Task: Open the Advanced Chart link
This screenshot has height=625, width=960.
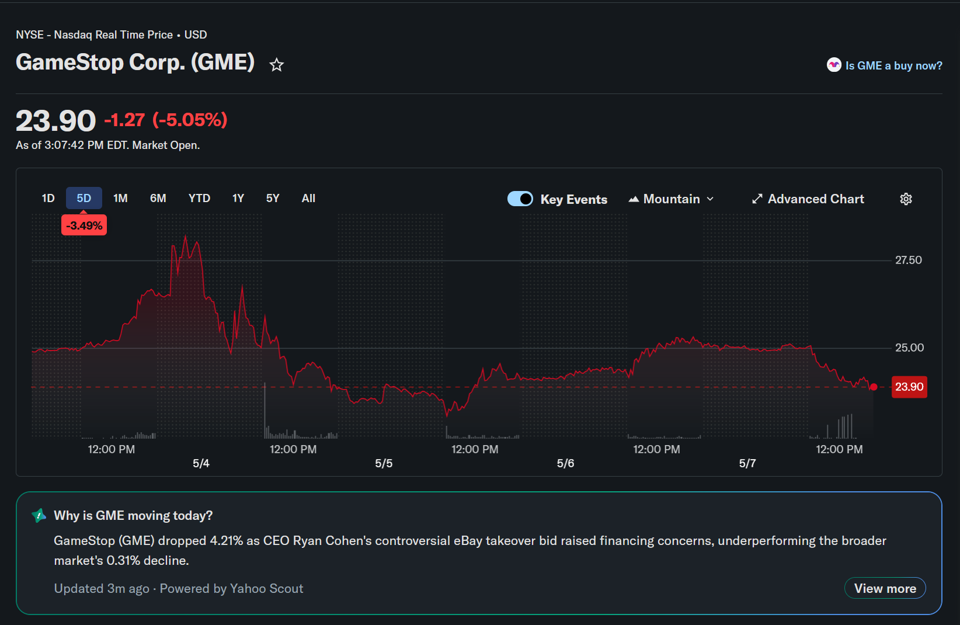Action: (x=808, y=199)
